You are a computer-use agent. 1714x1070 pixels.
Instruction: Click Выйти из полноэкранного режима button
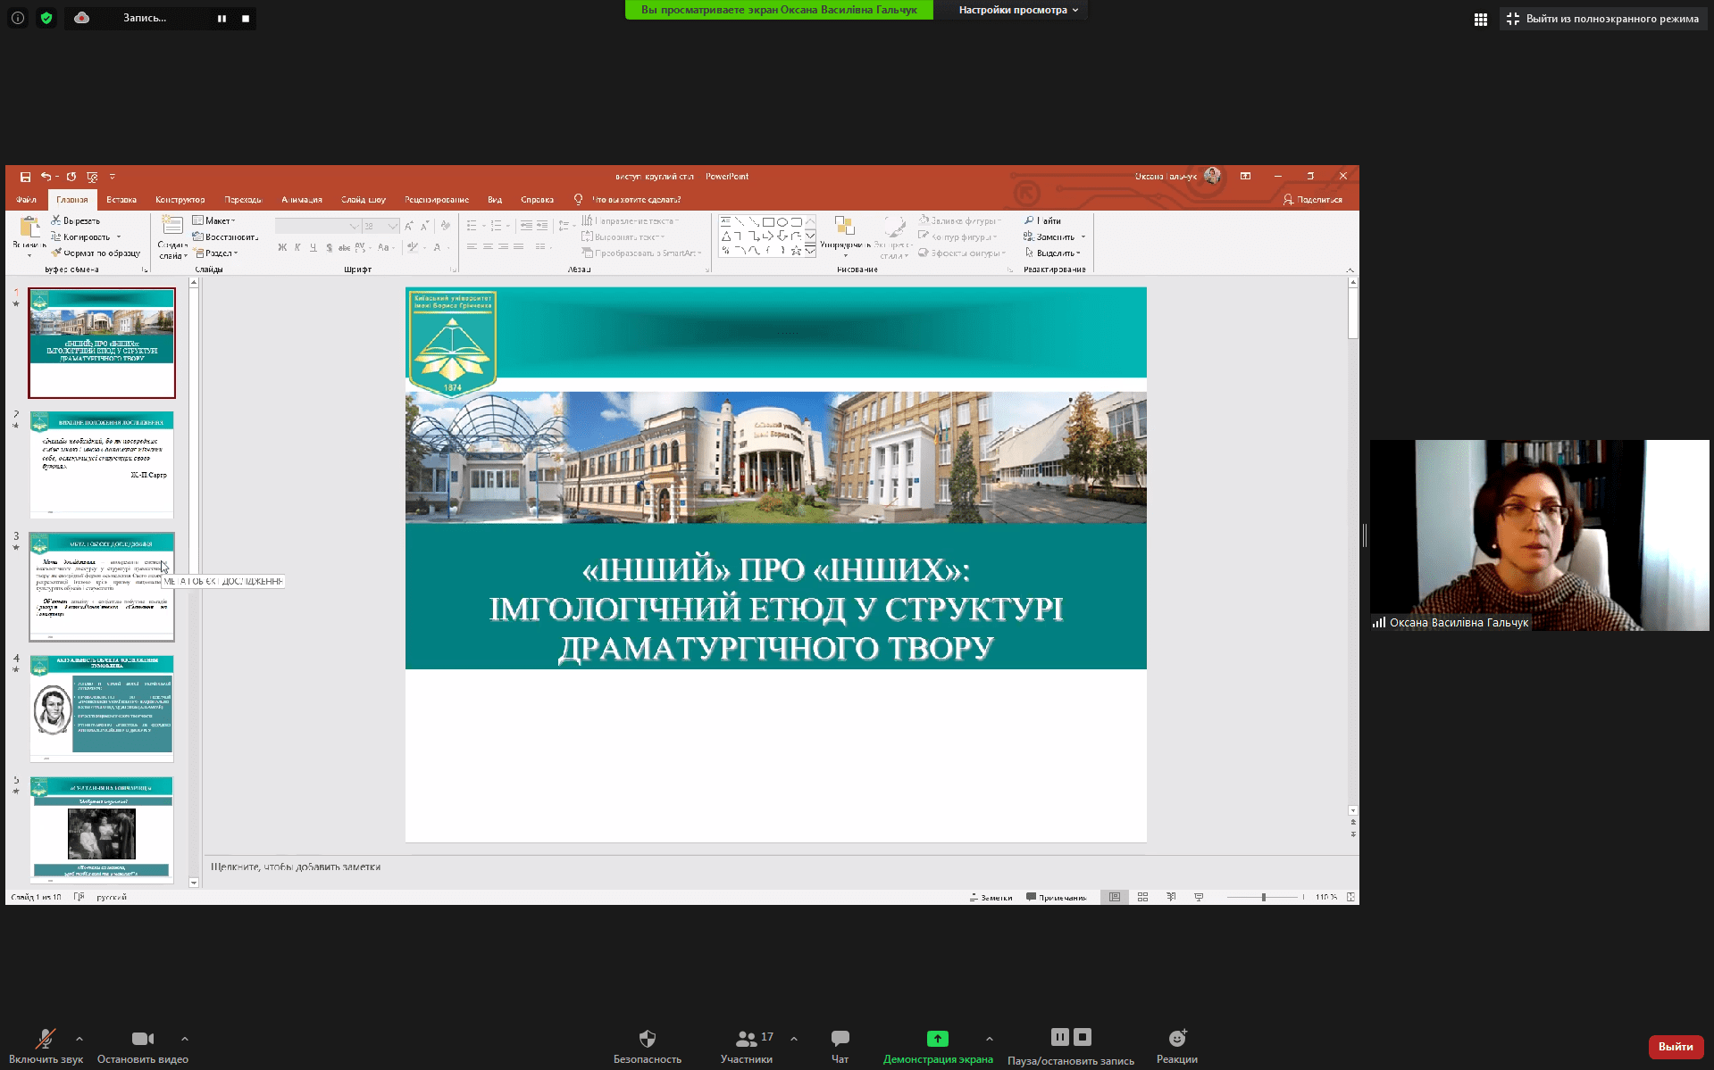pyautogui.click(x=1602, y=19)
